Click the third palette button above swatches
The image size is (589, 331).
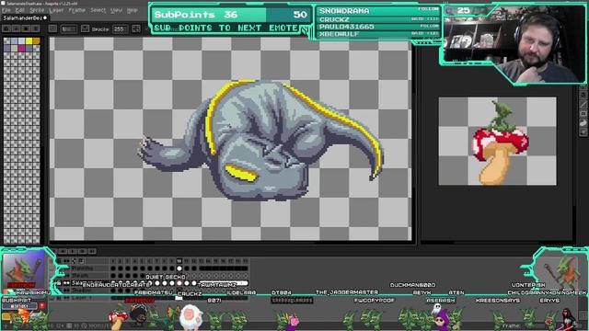tap(26, 29)
